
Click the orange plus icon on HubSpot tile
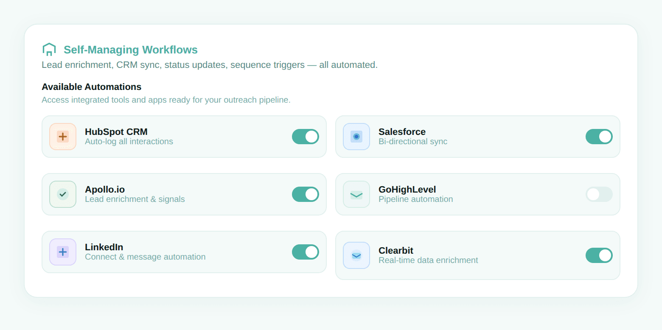(x=62, y=137)
